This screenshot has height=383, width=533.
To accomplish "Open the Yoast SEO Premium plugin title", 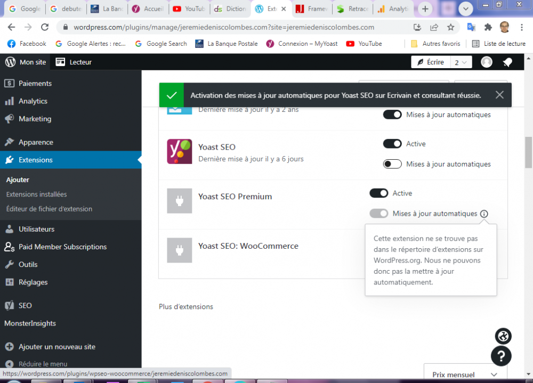I will point(235,197).
